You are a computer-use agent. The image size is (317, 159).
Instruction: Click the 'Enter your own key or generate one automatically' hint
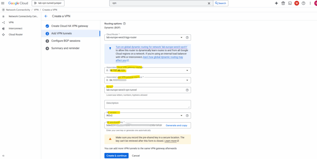(x=128, y=130)
